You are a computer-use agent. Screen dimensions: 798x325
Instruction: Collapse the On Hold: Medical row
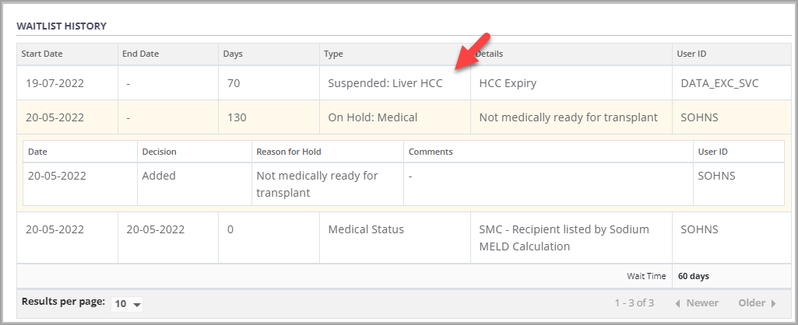tap(372, 117)
